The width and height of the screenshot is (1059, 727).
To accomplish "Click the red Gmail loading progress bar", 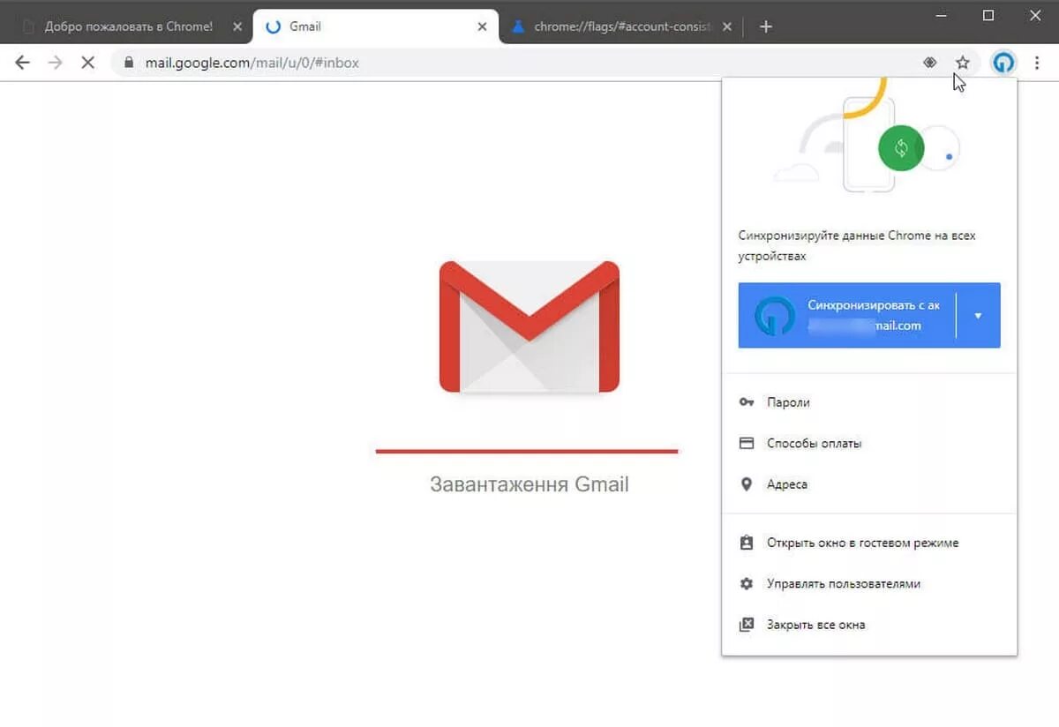I will [x=527, y=451].
